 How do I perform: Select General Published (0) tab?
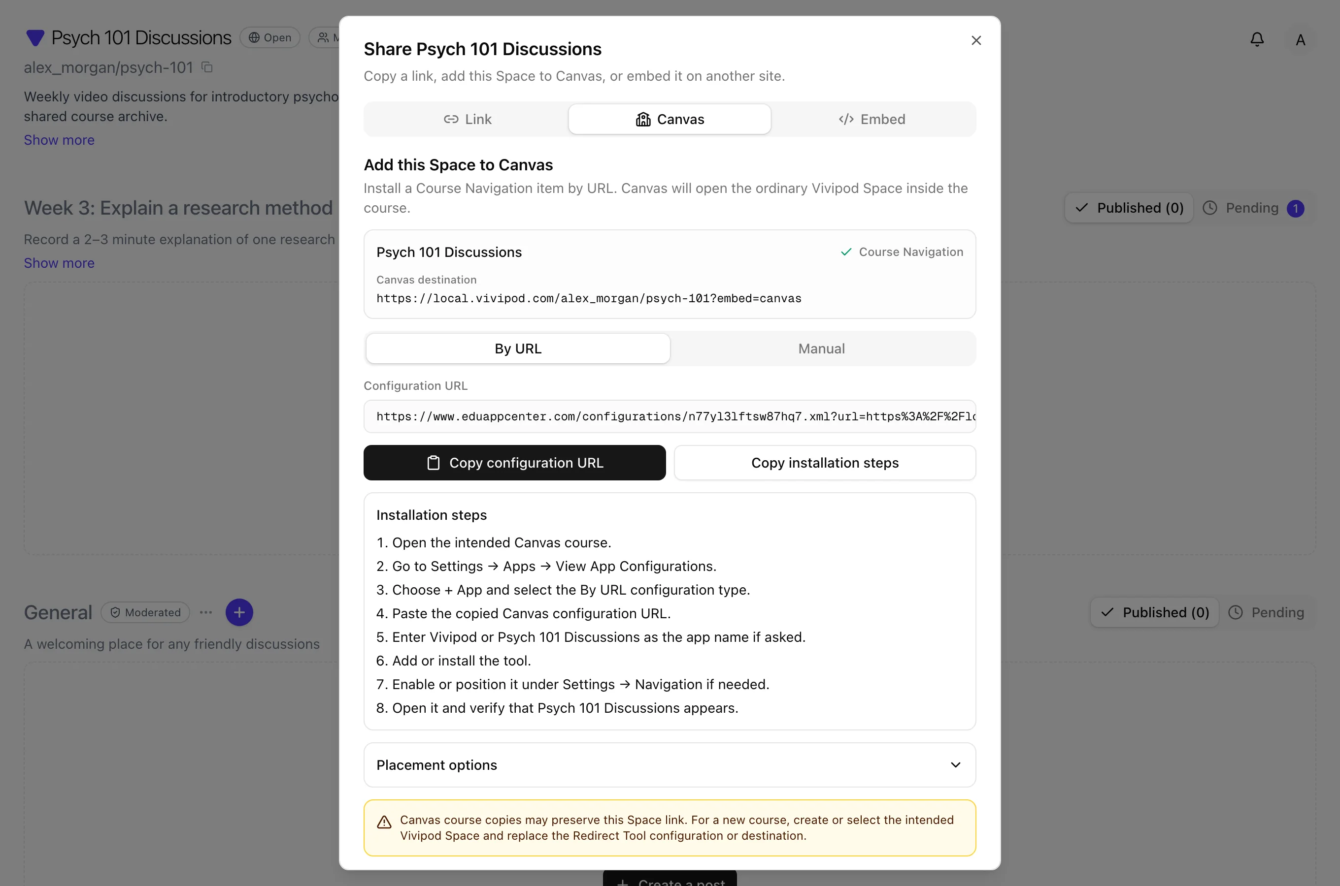[x=1154, y=612]
